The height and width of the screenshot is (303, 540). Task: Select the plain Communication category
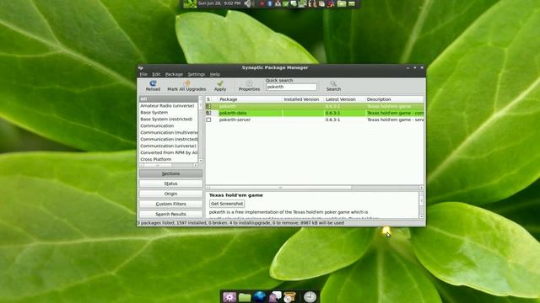tap(169, 125)
